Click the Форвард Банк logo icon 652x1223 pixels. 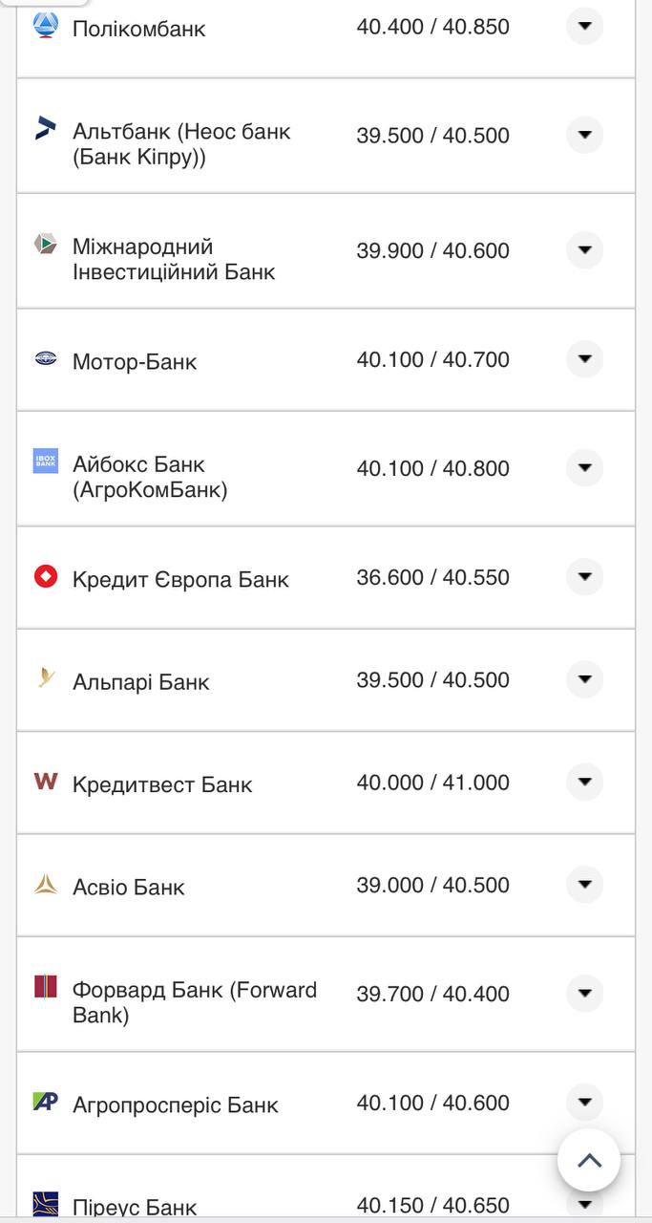[x=46, y=987]
